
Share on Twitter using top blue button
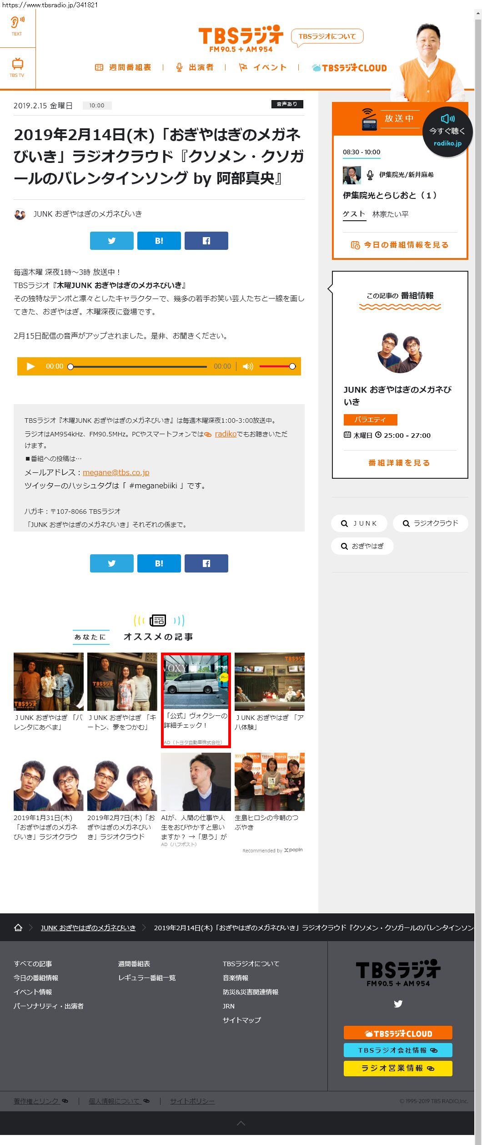point(112,241)
